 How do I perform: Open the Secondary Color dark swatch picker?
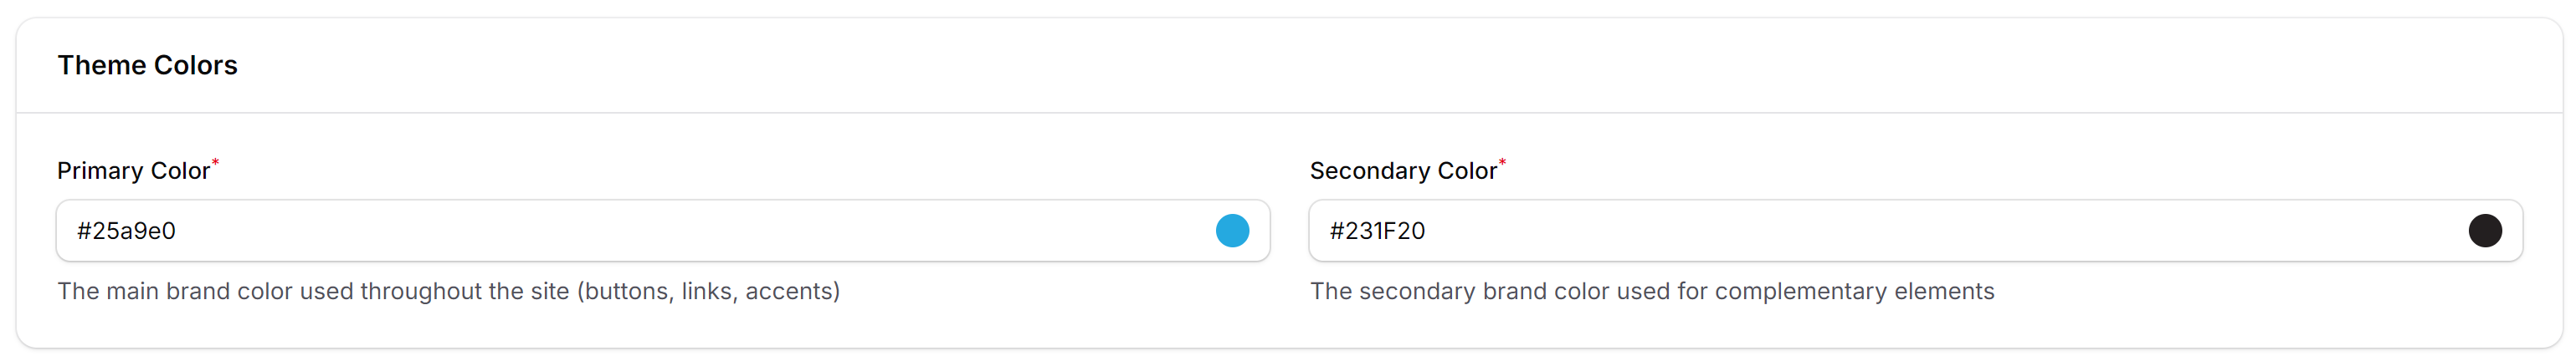(2484, 231)
